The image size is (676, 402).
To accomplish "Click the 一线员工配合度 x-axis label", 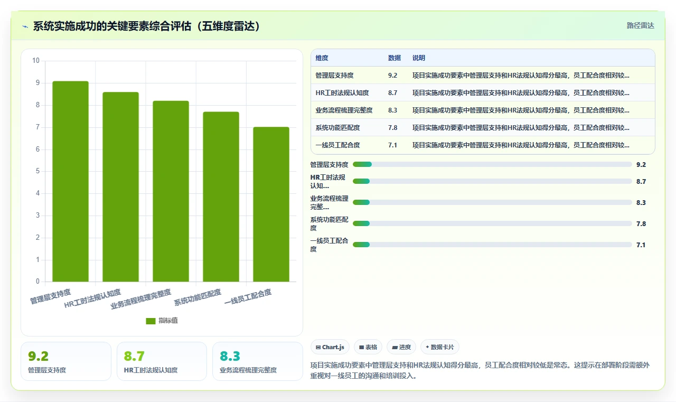I will tap(248, 297).
